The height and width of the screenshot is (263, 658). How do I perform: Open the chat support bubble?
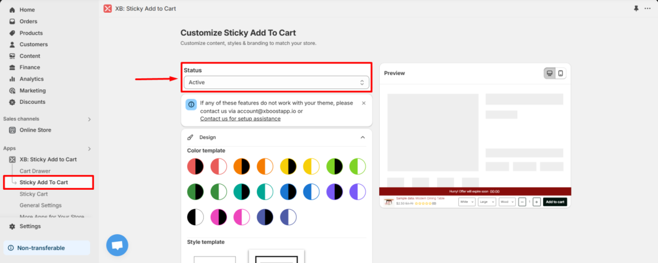[117, 245]
